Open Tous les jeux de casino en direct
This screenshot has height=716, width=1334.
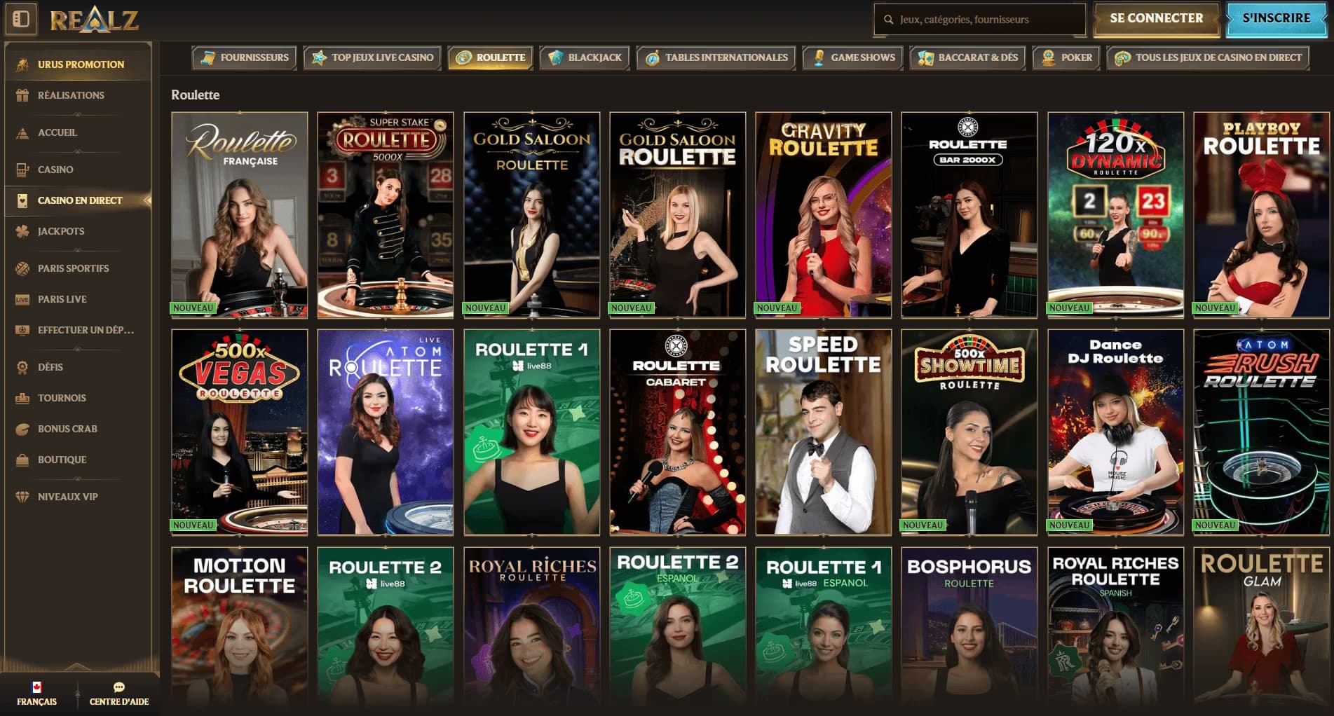[1207, 57]
